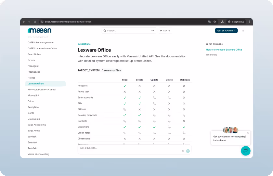Select FreshBooks sidebar item
The height and width of the screenshot is (176, 273).
(x=34, y=72)
